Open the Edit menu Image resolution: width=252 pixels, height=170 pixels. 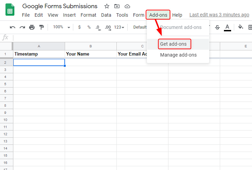point(39,15)
